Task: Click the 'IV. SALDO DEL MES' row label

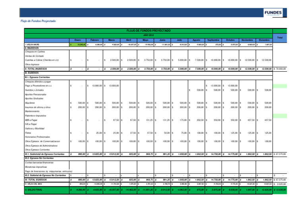Action: (x=33, y=184)
